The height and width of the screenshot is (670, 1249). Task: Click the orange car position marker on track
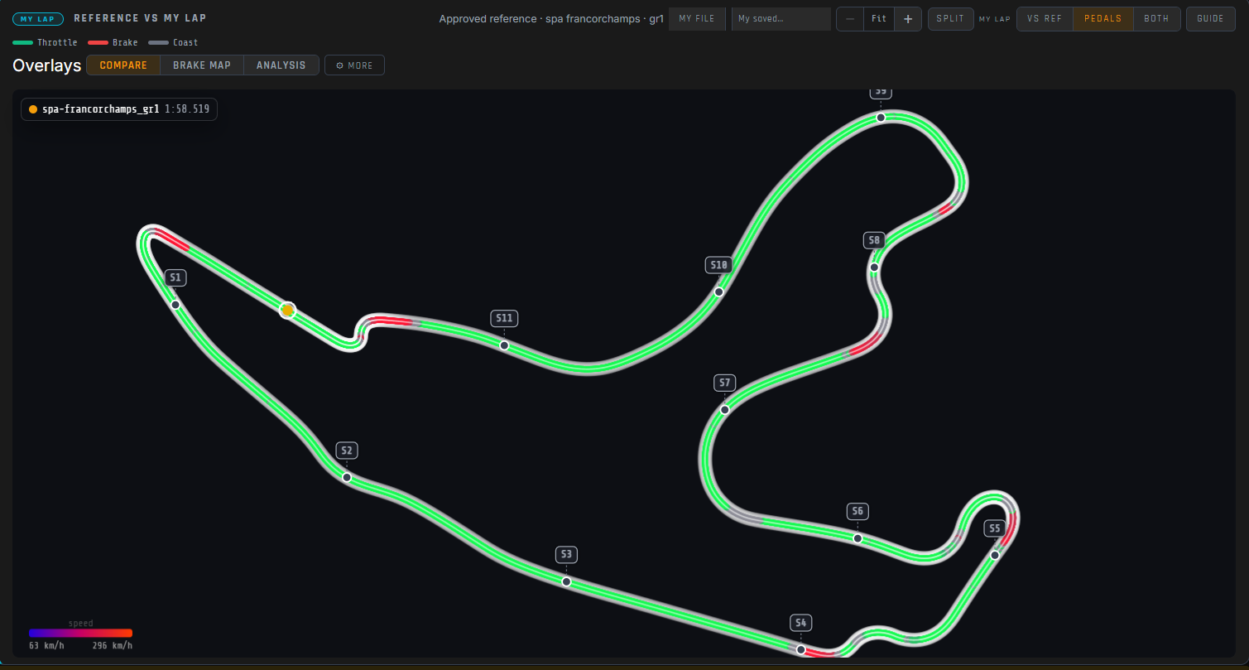pos(287,311)
